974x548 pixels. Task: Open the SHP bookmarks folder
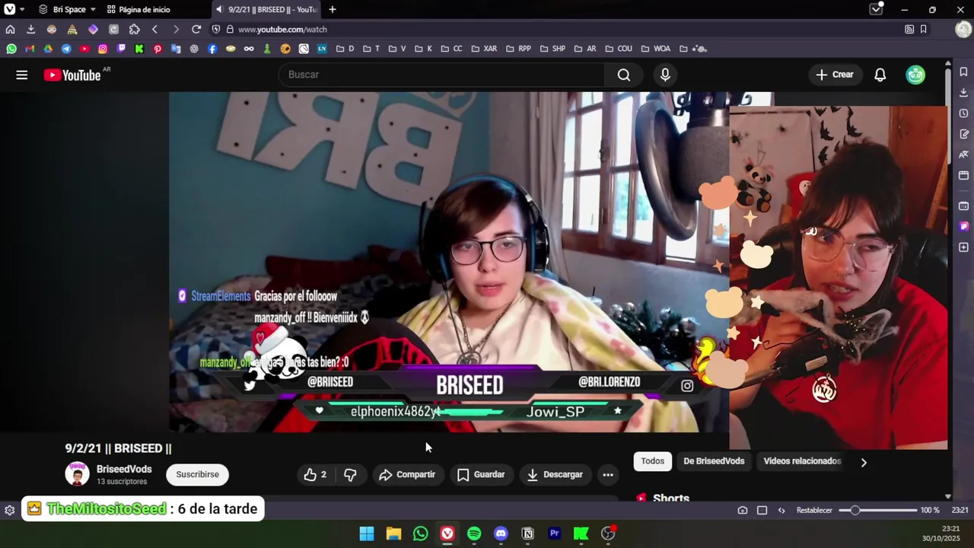coord(552,49)
